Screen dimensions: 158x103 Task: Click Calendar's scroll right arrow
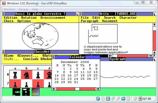pos(97,89)
